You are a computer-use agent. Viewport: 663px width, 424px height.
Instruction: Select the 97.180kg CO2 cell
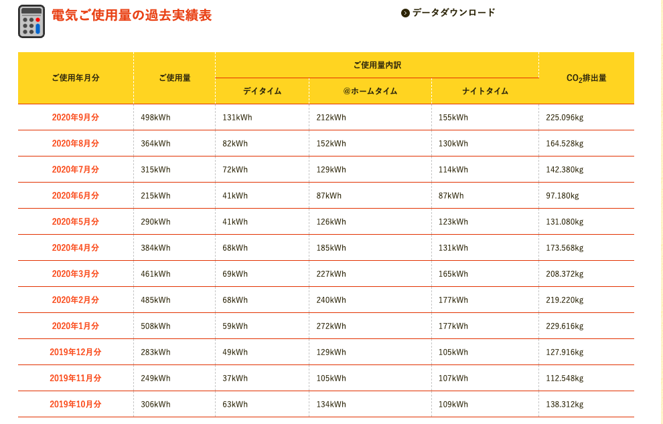(x=587, y=195)
